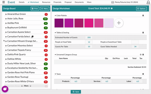Viewport: 151px width, 94px height.
Task: Select the hot pink color swatch
Action: [89, 23]
